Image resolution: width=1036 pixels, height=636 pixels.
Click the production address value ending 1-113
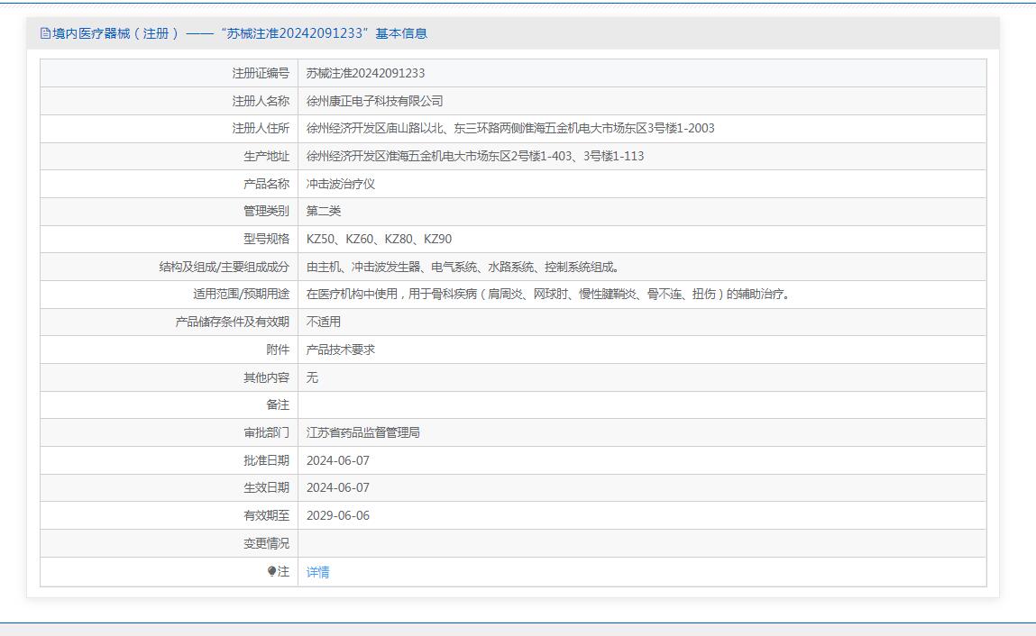coord(474,156)
